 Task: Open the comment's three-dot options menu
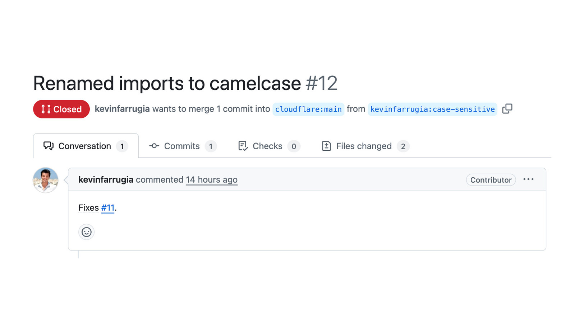click(x=528, y=179)
